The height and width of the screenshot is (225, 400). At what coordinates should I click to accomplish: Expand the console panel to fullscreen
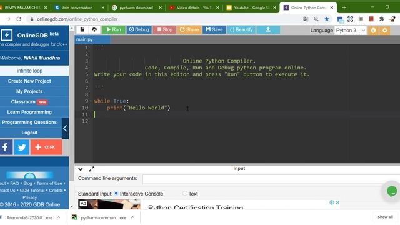click(91, 169)
